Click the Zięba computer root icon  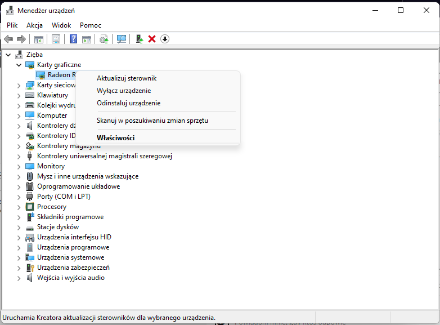(x=19, y=55)
